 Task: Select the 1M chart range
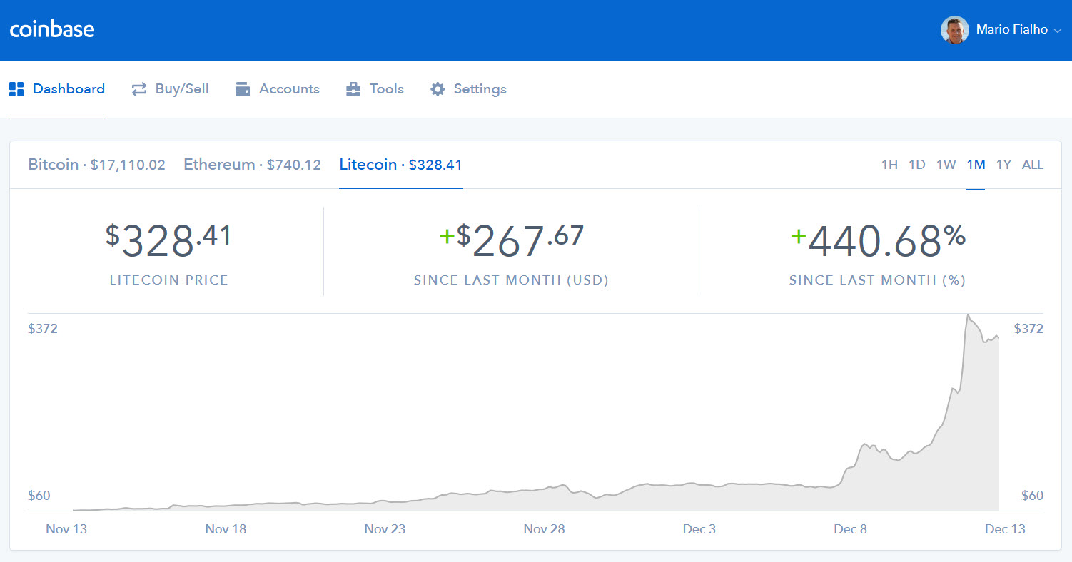[976, 165]
